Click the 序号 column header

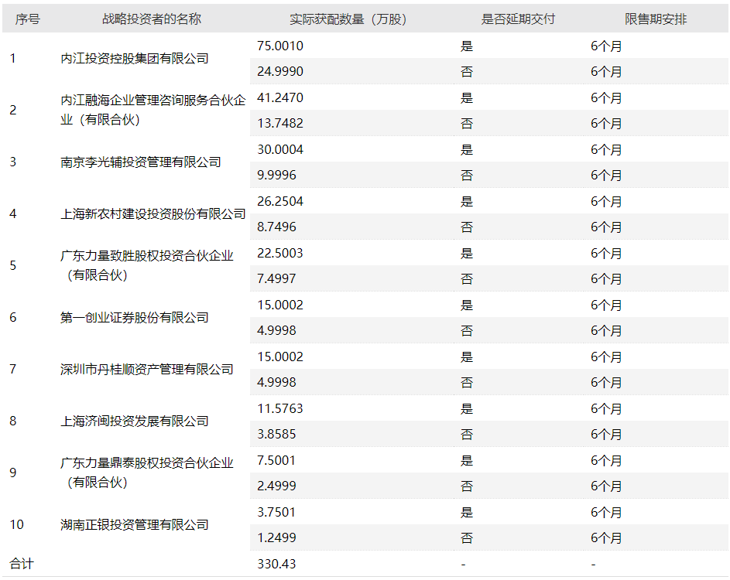[27, 19]
